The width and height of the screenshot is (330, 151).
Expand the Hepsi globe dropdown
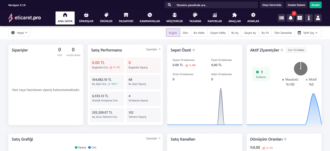19,33
